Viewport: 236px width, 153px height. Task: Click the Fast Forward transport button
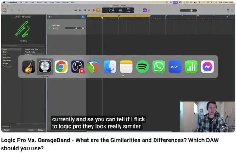tap(80, 10)
